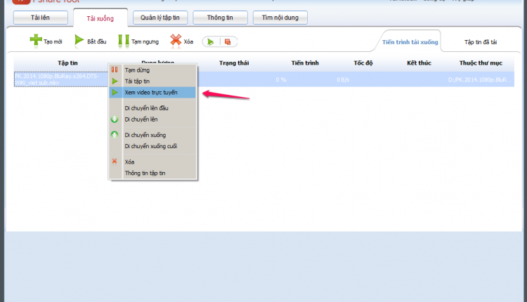Choose Di chuyển lên đầu menu entry

(152, 108)
